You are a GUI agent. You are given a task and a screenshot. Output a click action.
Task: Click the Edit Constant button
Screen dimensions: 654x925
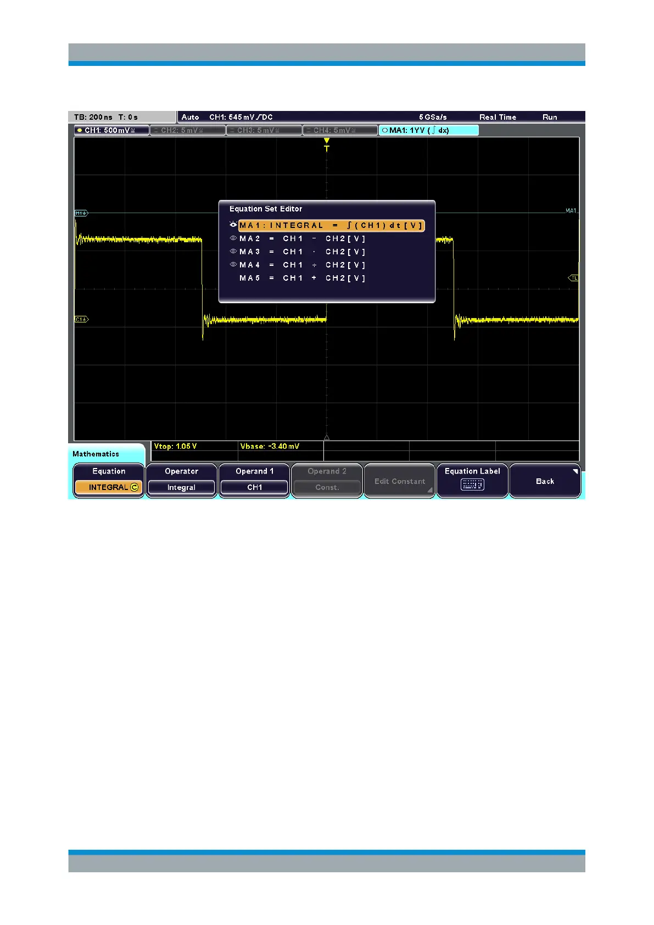pos(400,481)
